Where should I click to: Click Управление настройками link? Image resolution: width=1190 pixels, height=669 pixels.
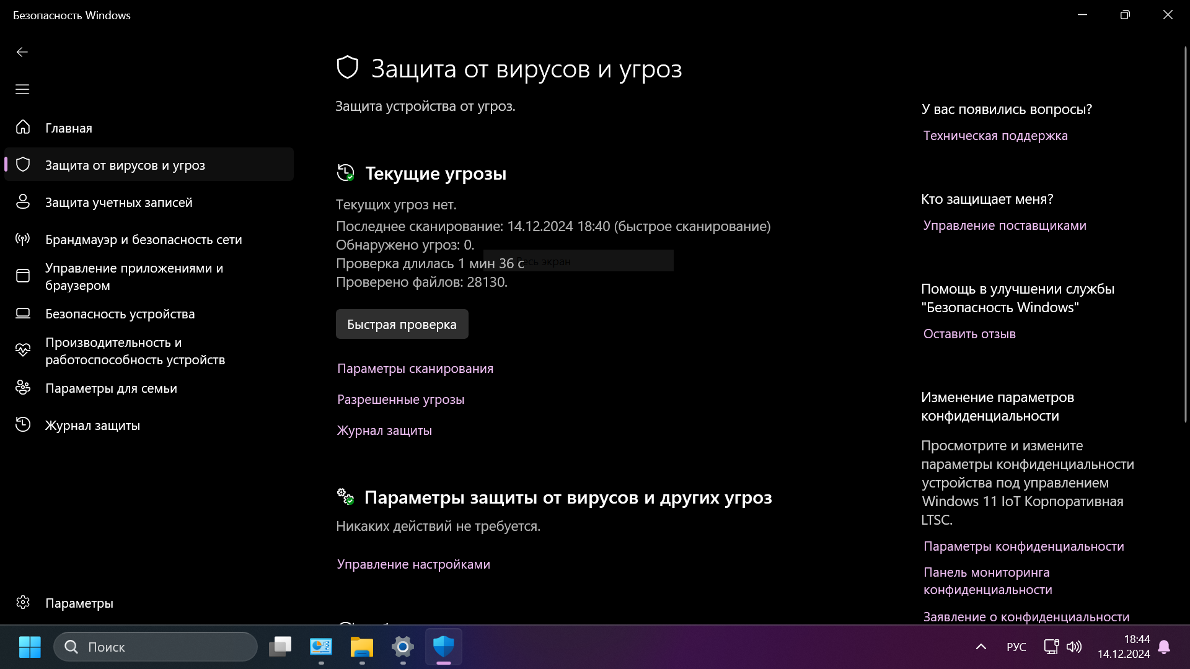[x=413, y=564]
